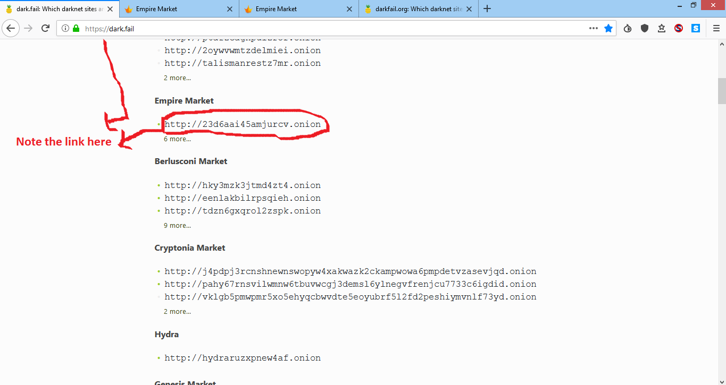Minimize the browser window
This screenshot has height=385, width=726.
[680, 5]
